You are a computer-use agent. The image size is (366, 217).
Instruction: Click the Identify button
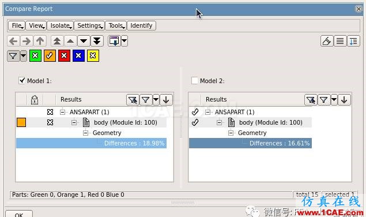point(141,25)
